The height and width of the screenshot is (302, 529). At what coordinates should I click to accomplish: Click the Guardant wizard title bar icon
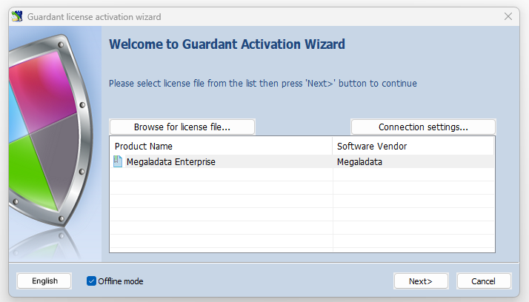pyautogui.click(x=17, y=16)
